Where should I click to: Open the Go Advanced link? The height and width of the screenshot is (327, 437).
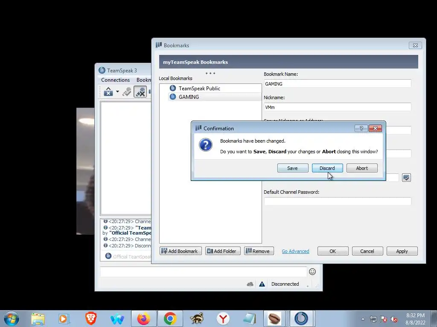click(295, 251)
